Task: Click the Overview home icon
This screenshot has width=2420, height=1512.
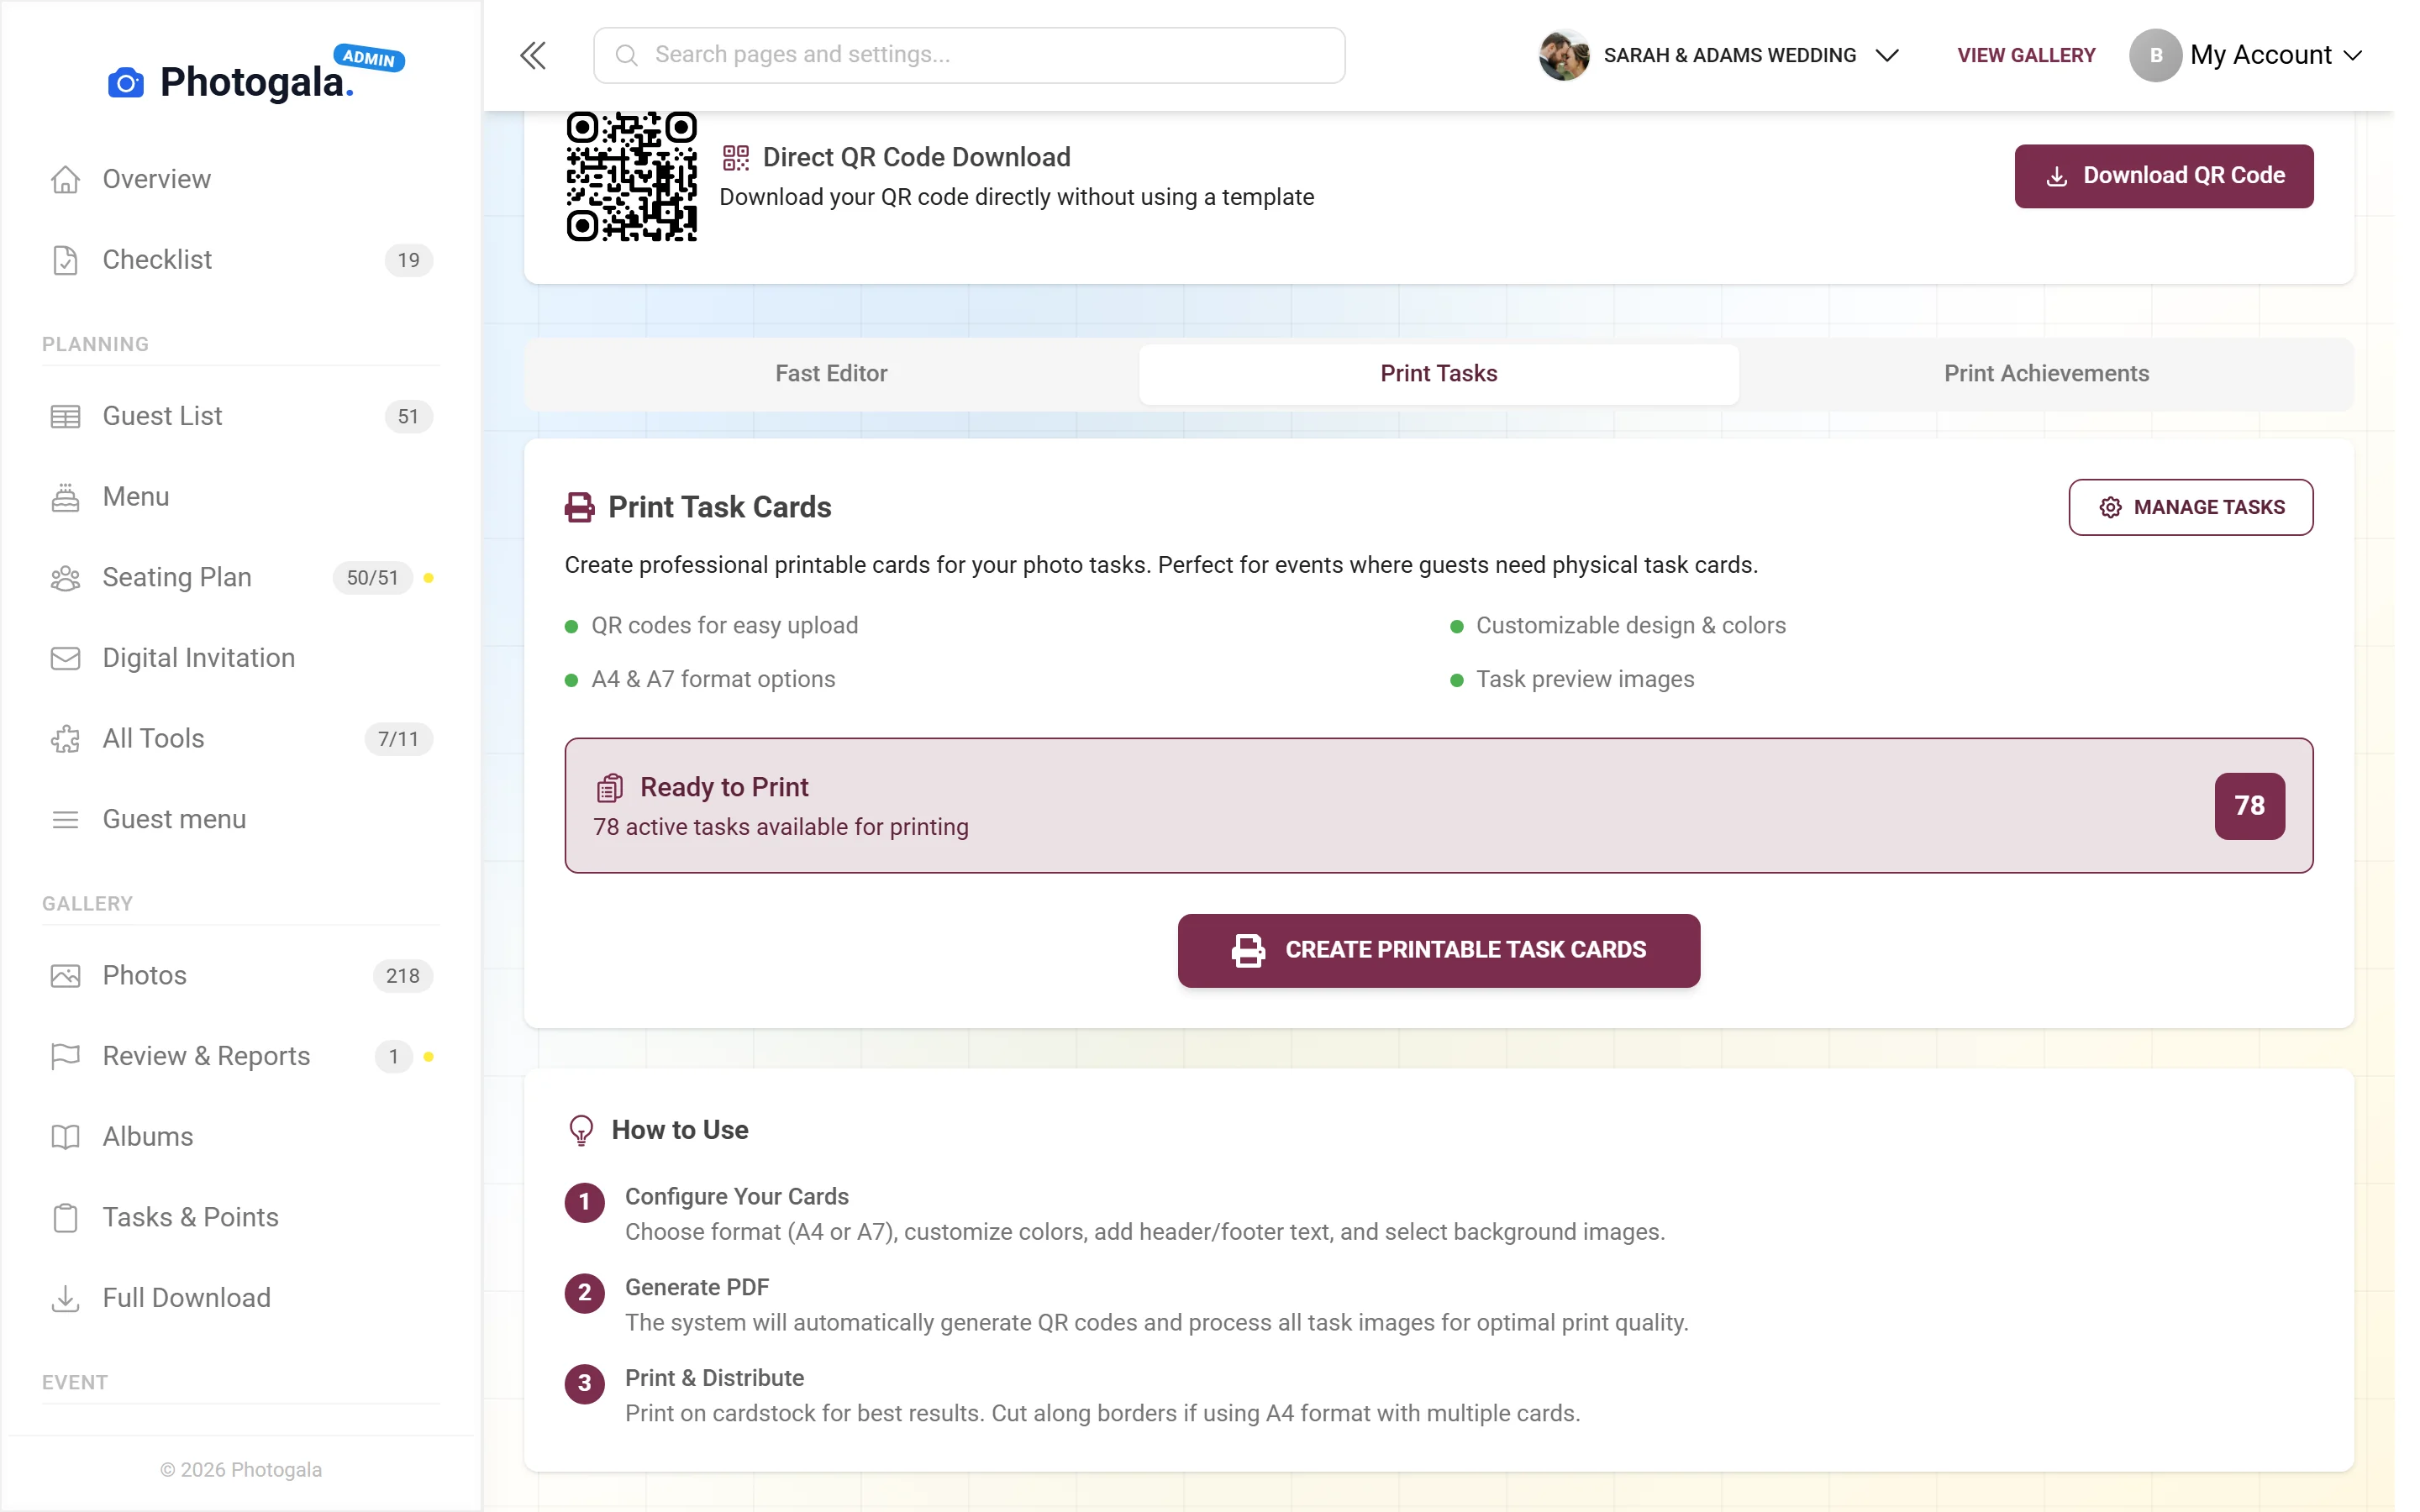Action: tap(65, 179)
